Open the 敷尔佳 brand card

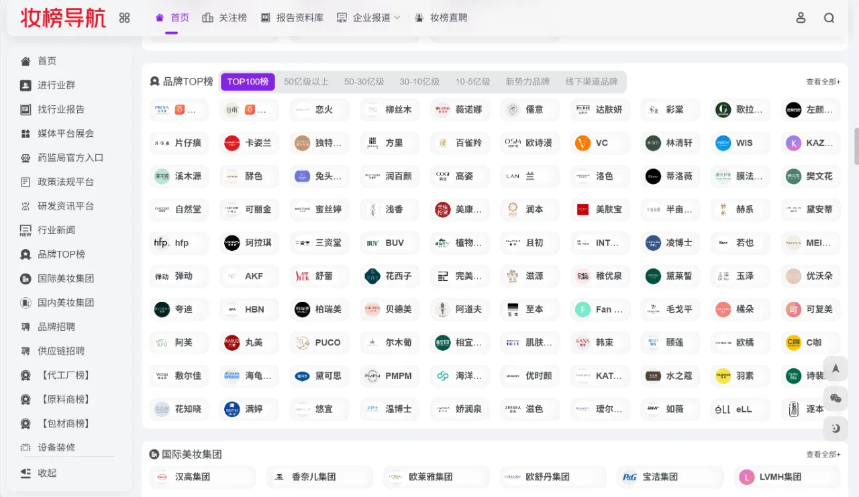pos(179,376)
